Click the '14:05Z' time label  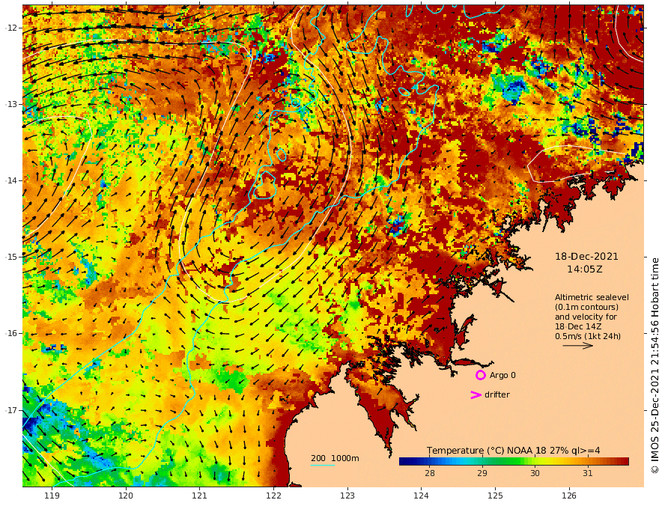585,269
